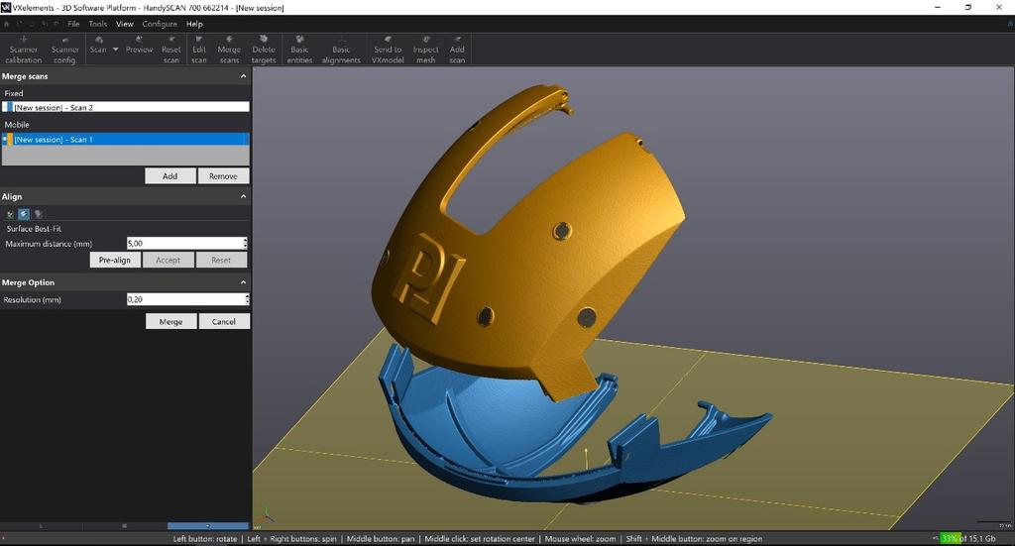Open the Help menu
This screenshot has width=1015, height=546.
(x=194, y=24)
